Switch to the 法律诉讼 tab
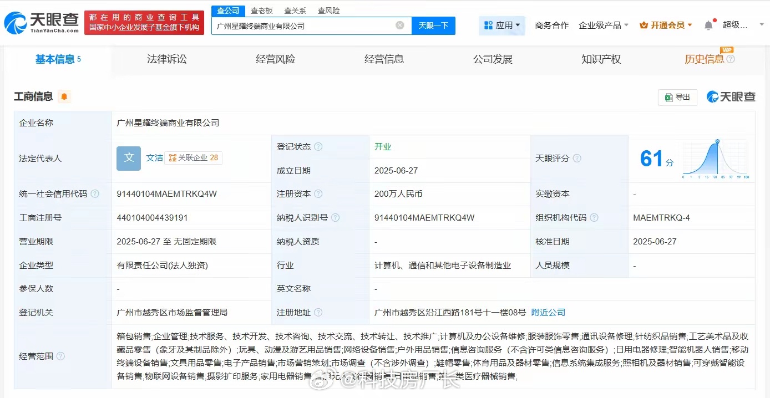The width and height of the screenshot is (770, 398). pos(167,59)
